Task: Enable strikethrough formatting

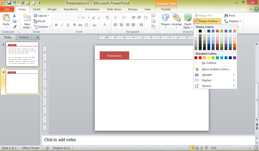Action: tap(80, 25)
